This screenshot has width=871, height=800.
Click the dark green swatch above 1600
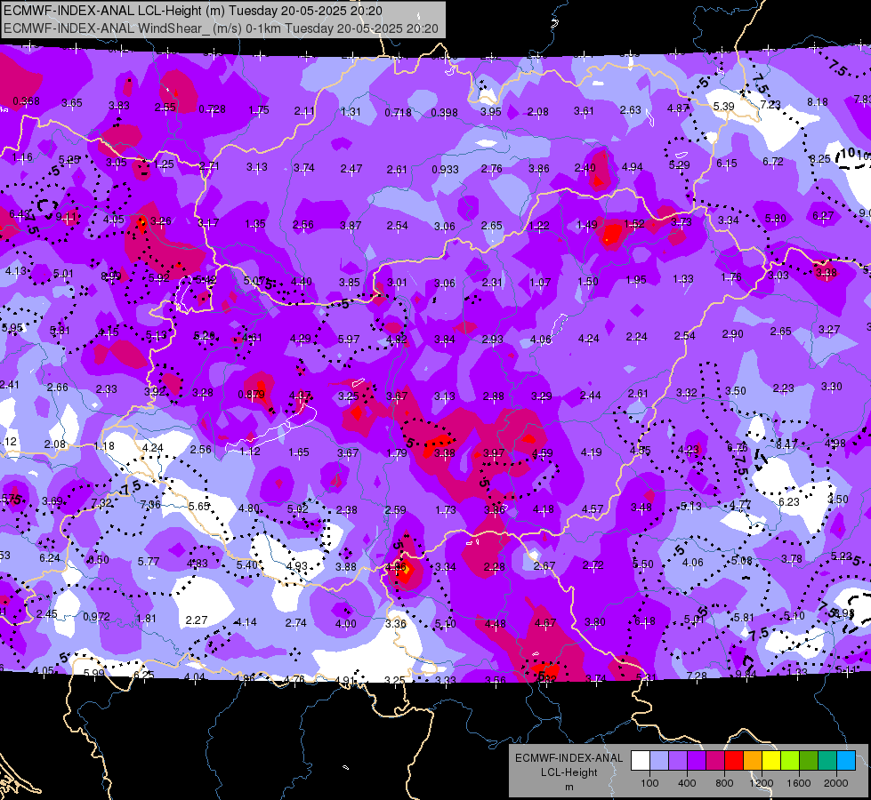[809, 761]
